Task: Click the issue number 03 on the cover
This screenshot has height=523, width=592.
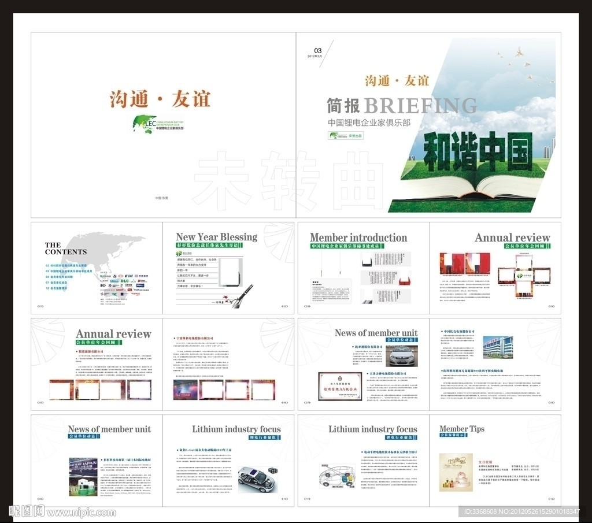Action: click(x=318, y=50)
